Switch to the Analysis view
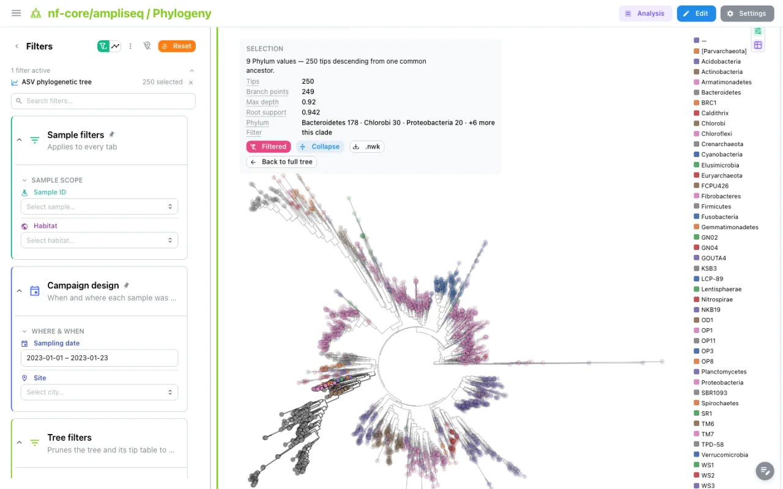783x489 pixels. (x=645, y=13)
